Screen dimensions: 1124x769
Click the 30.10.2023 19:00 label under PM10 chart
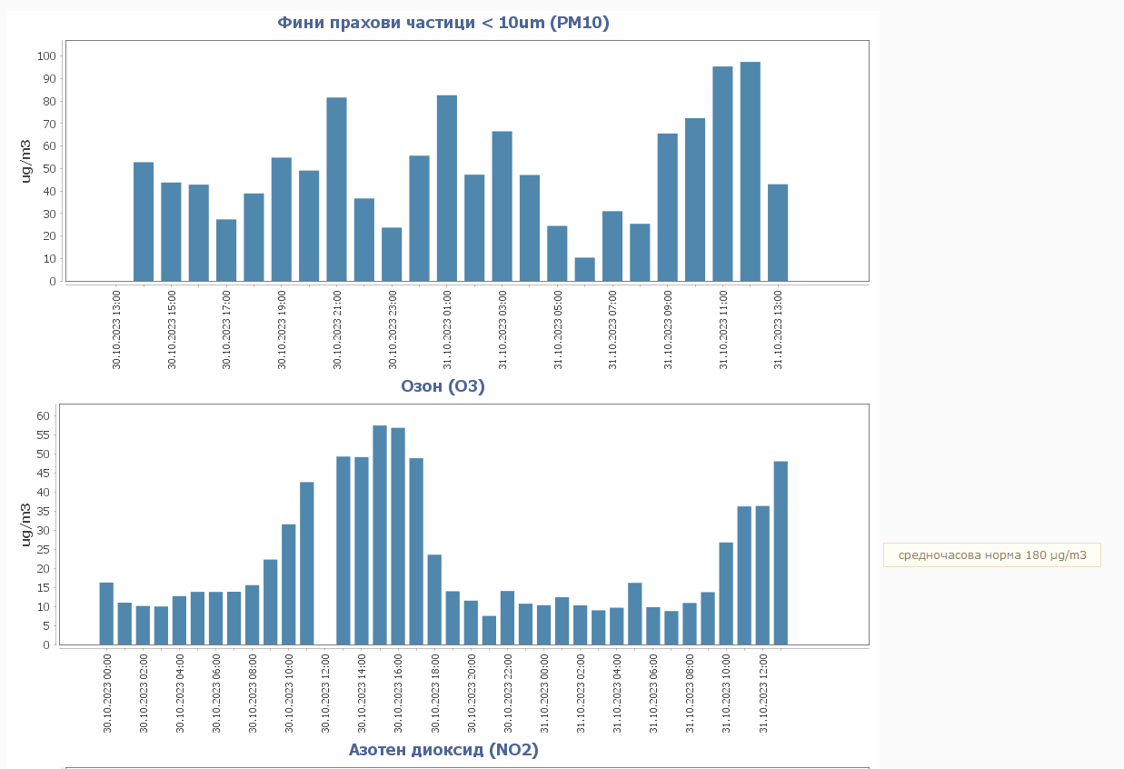282,329
